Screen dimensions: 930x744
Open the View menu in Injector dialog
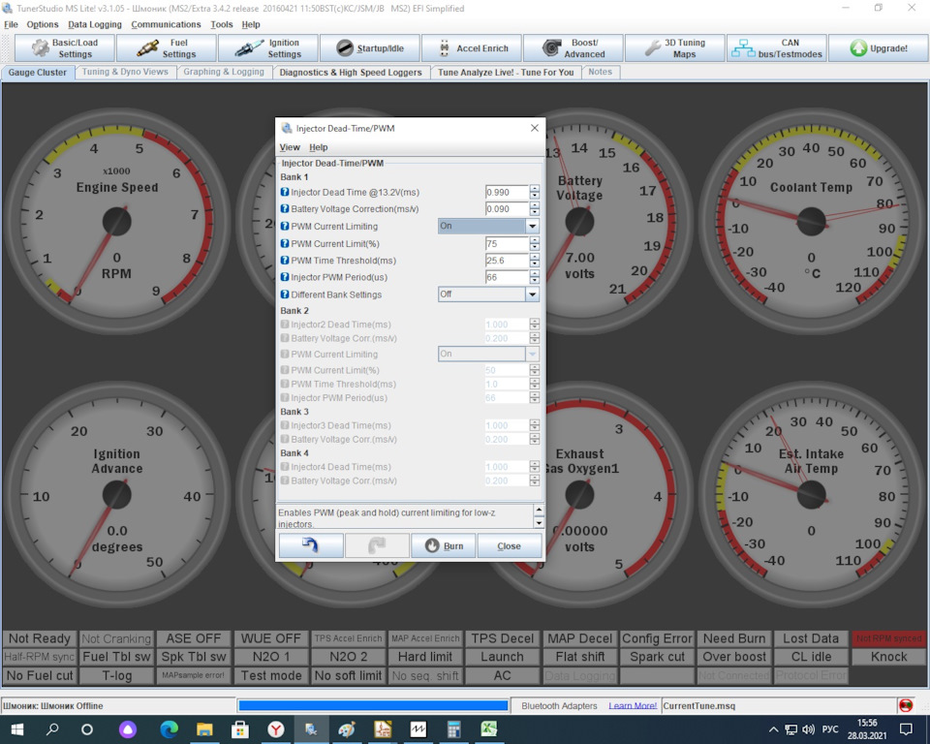[x=290, y=147]
